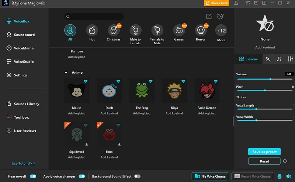Click Add keybind under Duck
The height and width of the screenshot is (182, 295).
point(109,113)
